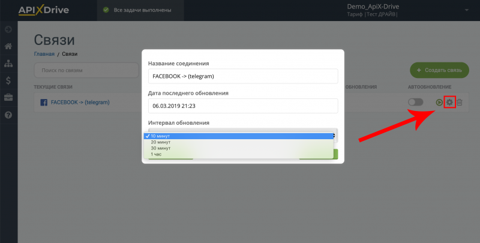Click the gear settings icon for the connection

tap(449, 102)
